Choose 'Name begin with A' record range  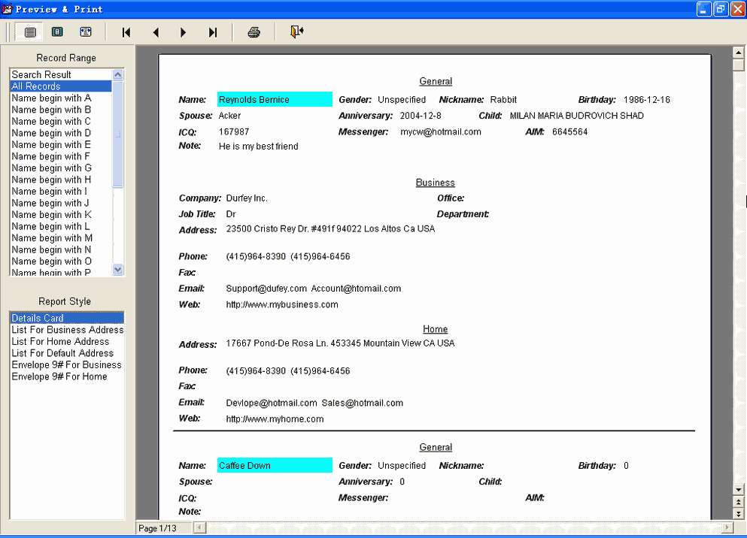(x=51, y=98)
